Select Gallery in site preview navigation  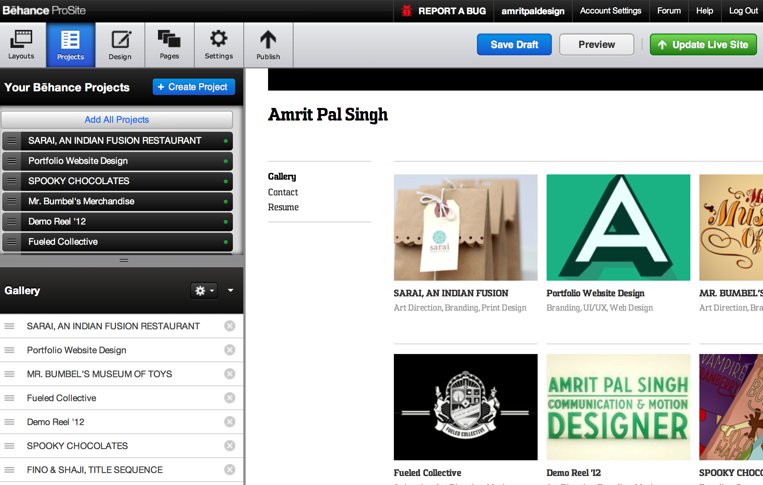tap(282, 177)
